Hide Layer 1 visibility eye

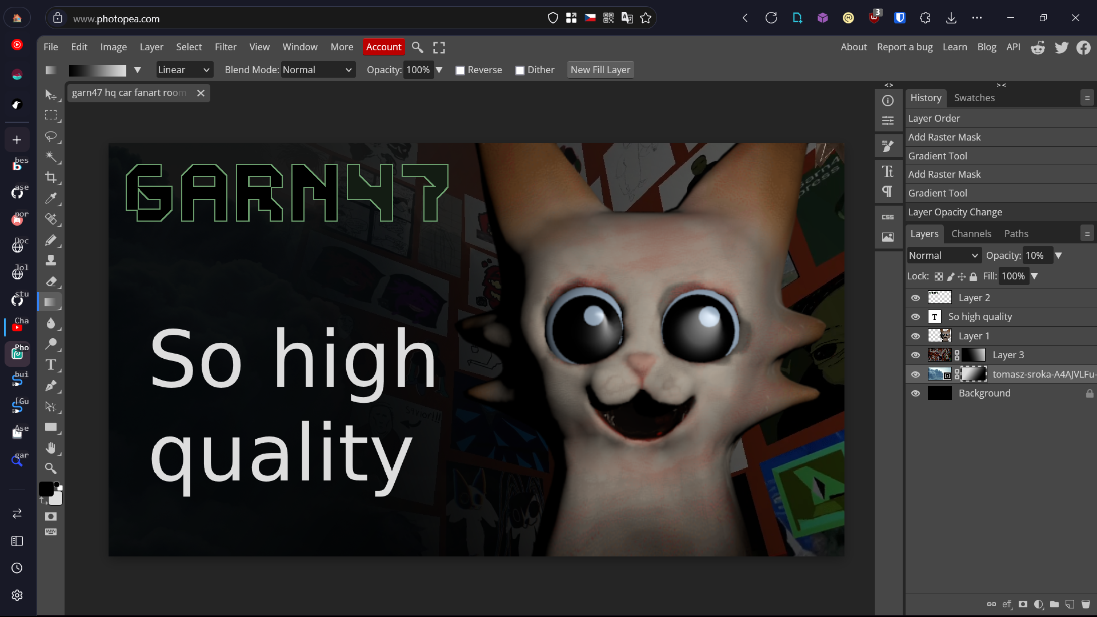pyautogui.click(x=915, y=336)
